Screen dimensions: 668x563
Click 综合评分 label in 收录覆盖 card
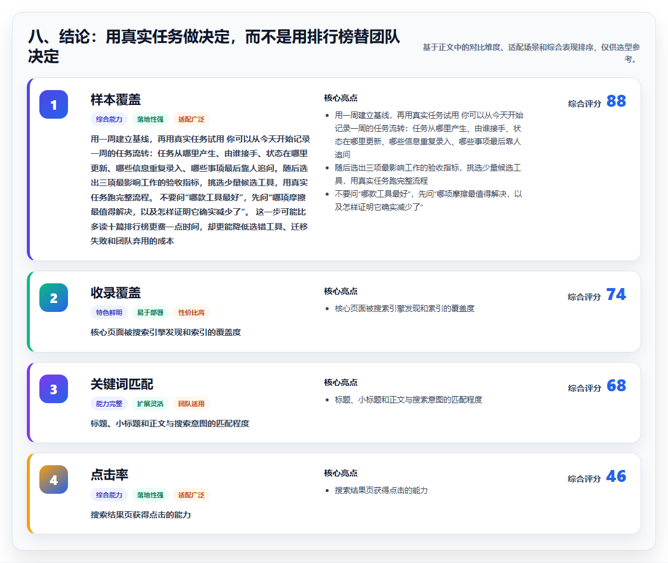point(584,297)
